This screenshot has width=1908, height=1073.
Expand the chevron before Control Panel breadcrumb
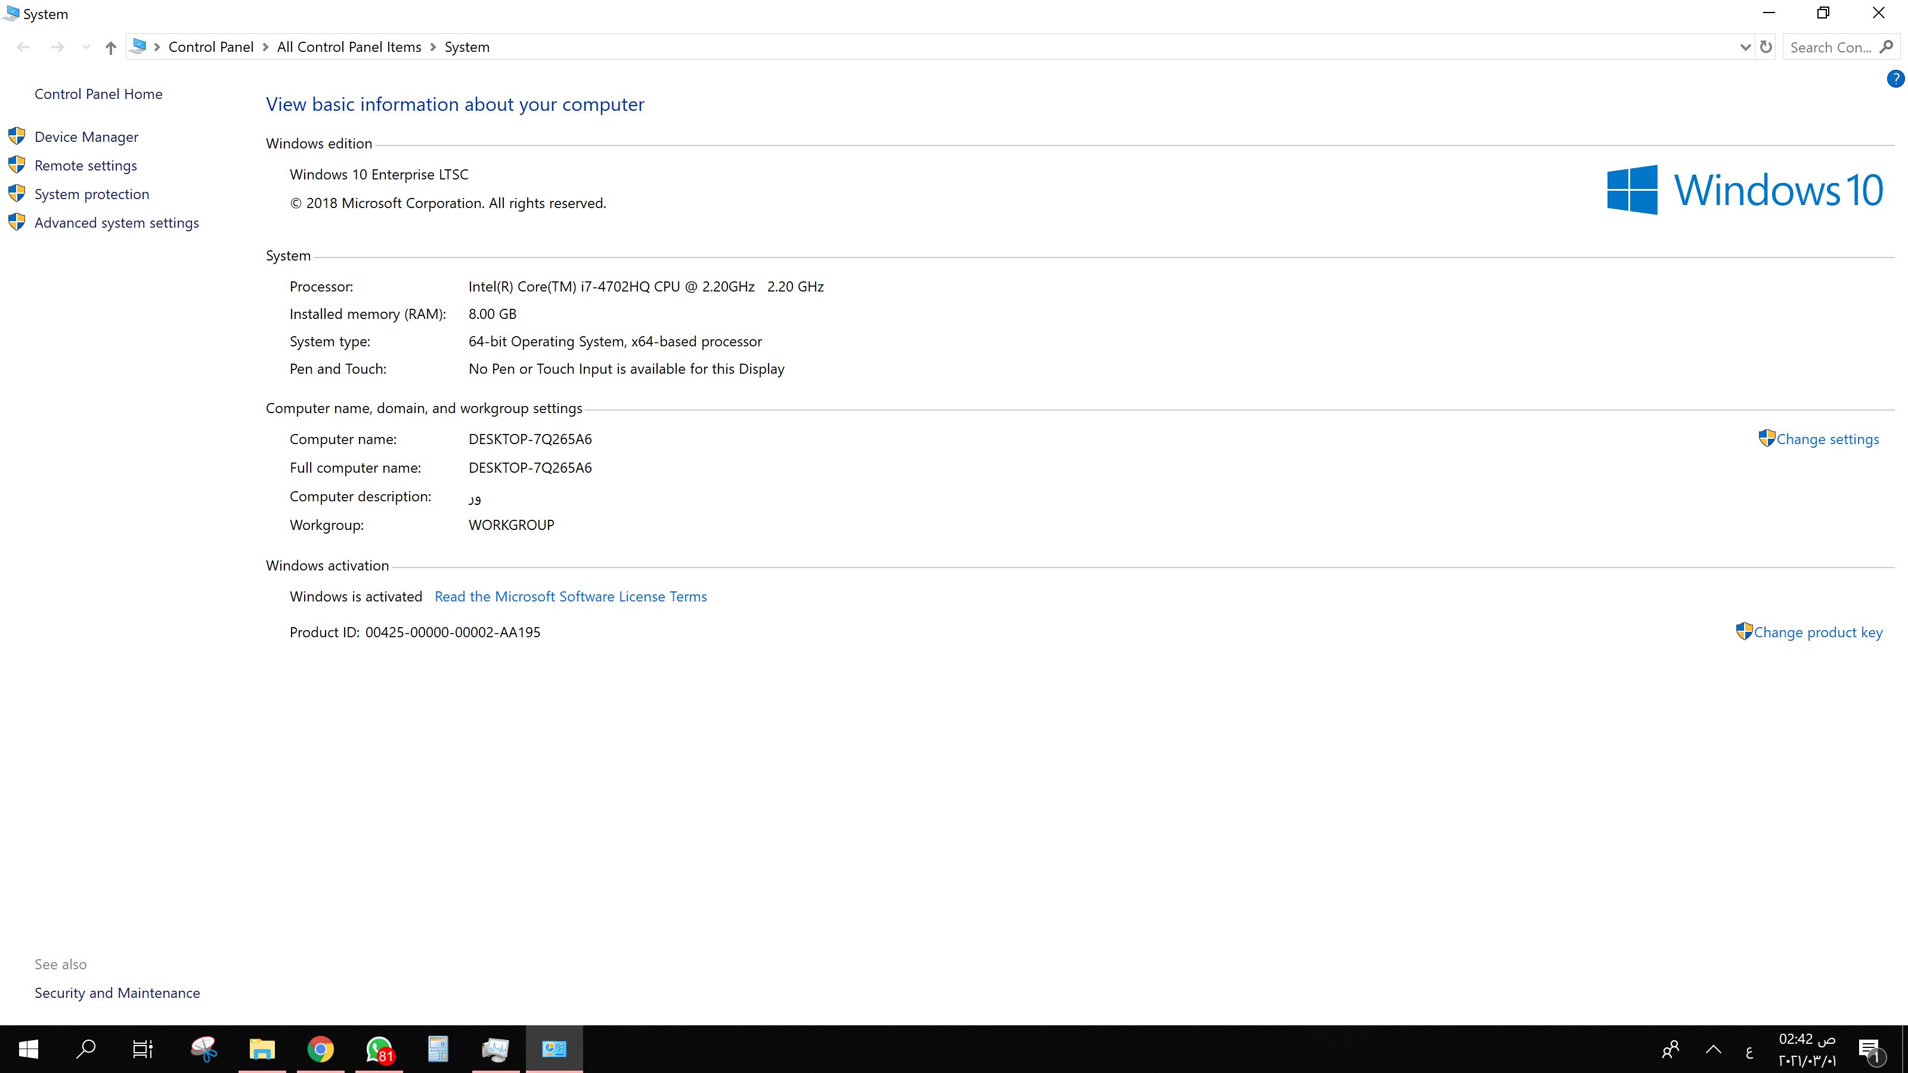(x=157, y=48)
